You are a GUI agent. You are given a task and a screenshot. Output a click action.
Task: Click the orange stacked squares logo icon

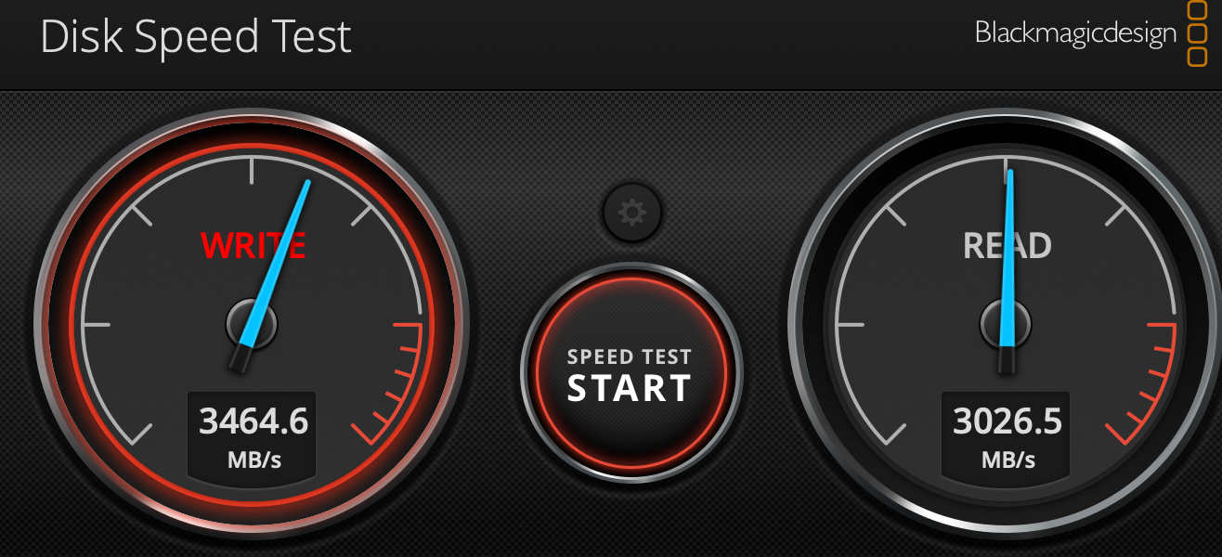point(1197,33)
